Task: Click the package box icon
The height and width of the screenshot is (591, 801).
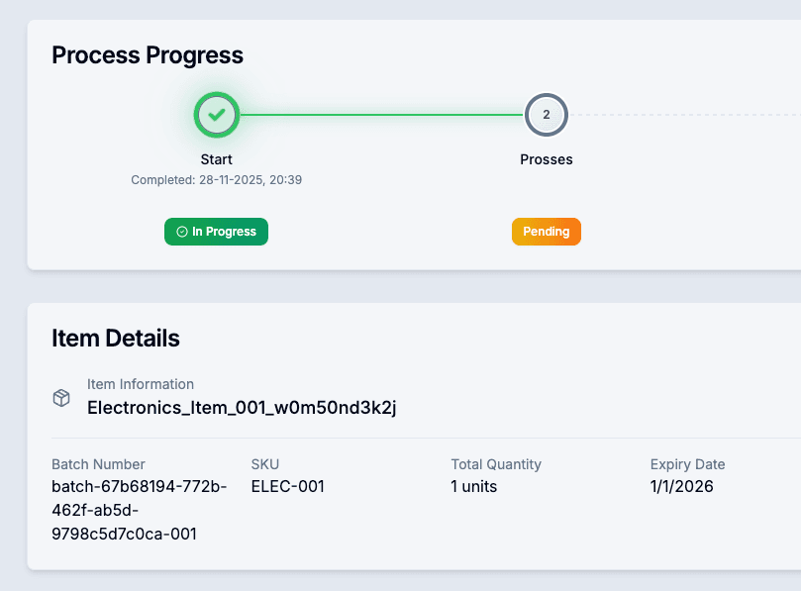Action: pyautogui.click(x=61, y=397)
